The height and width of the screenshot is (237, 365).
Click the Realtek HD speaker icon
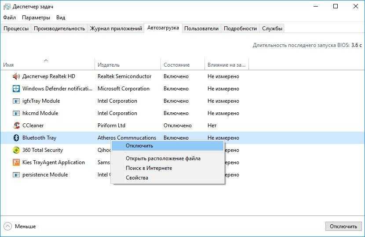[x=16, y=76]
